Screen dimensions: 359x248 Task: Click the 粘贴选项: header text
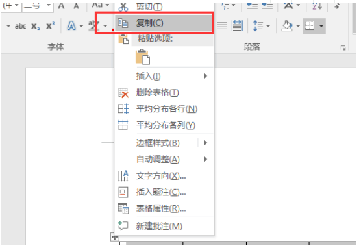[155, 38]
